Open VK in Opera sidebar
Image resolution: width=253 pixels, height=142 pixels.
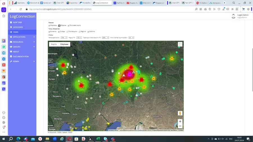click(4, 59)
